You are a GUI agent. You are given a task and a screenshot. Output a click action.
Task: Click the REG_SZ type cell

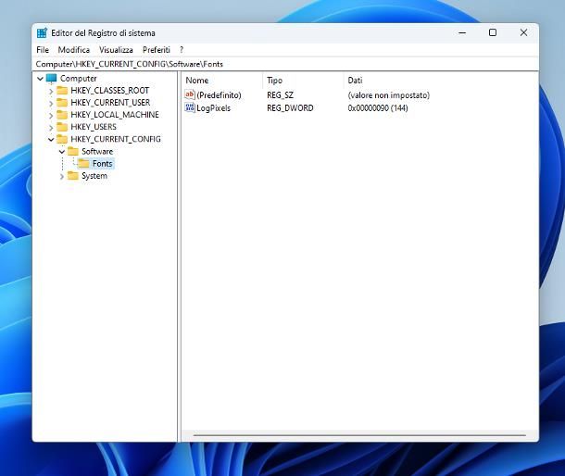[280, 95]
